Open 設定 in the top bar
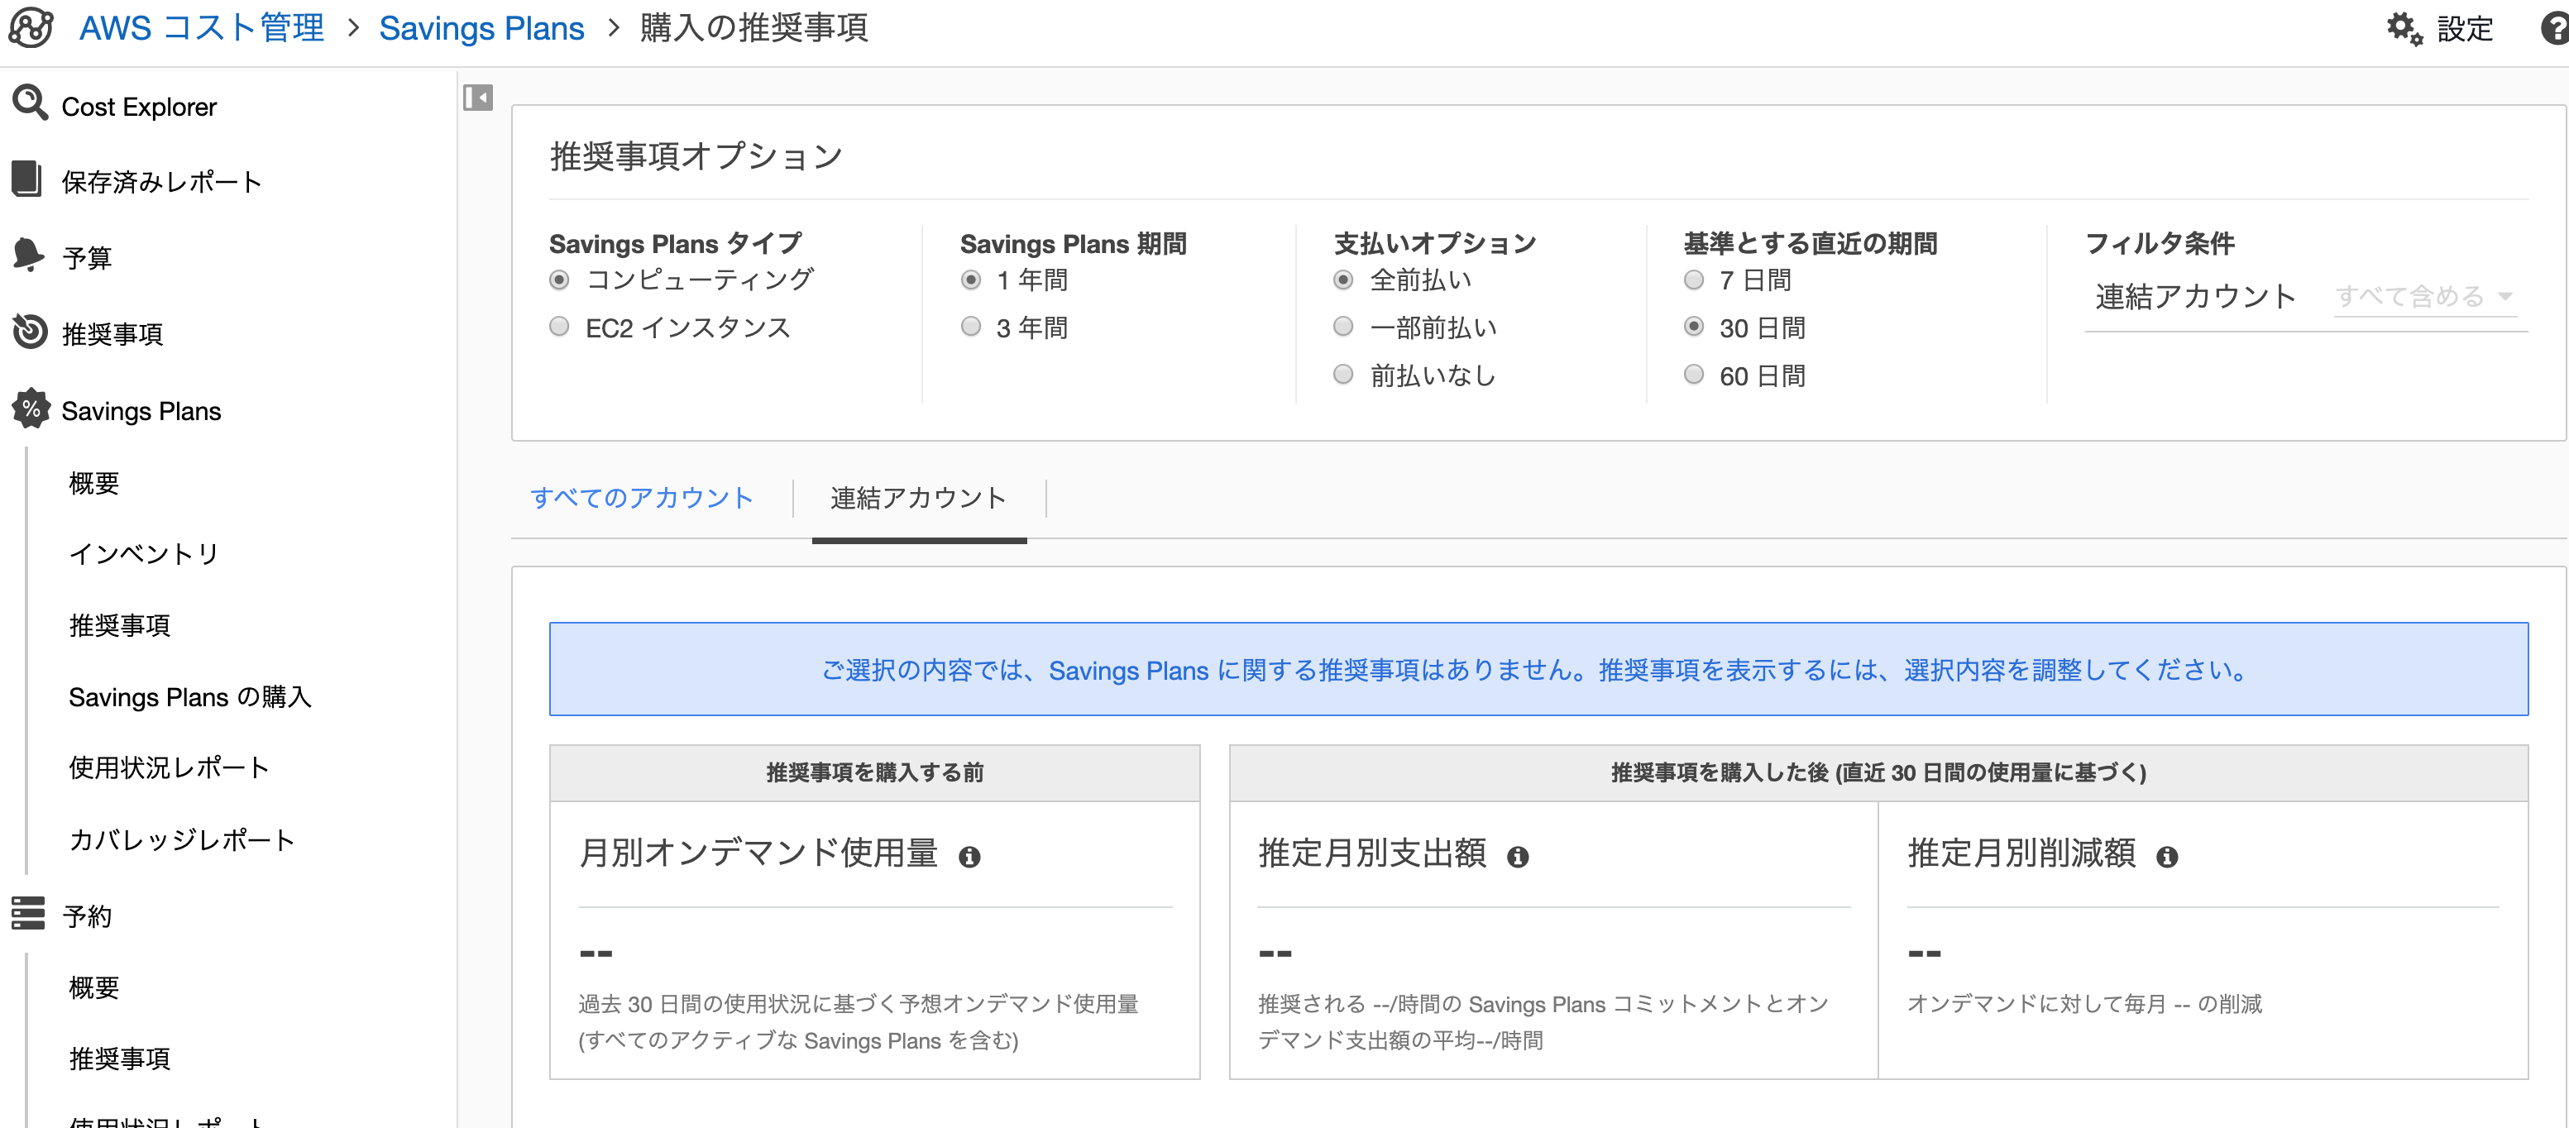 point(2464,29)
